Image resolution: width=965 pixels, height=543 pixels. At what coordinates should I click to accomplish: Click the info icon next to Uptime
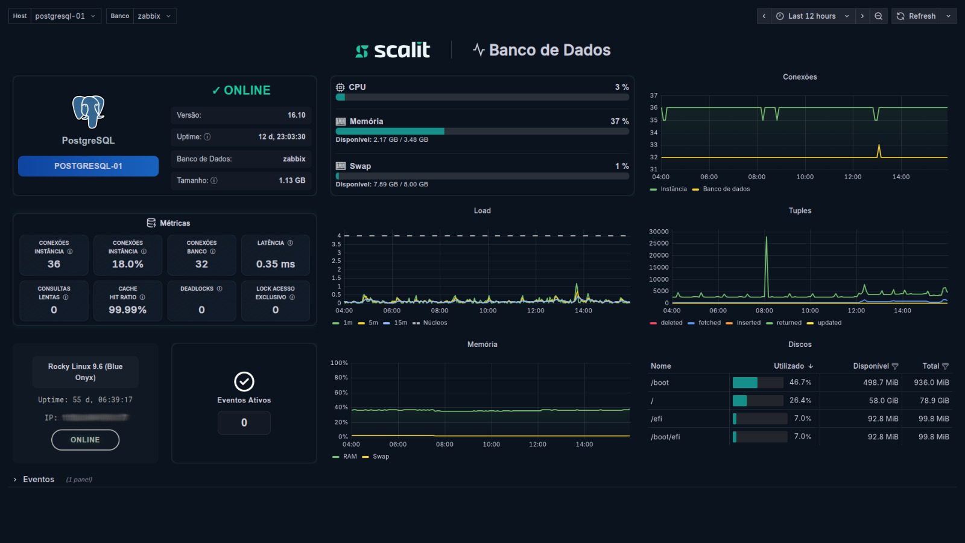click(x=207, y=137)
